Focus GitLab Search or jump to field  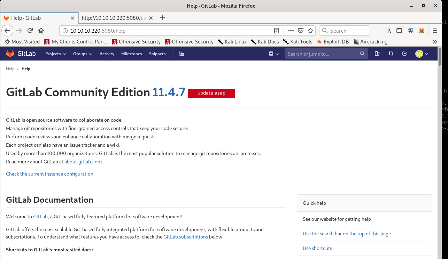[326, 54]
